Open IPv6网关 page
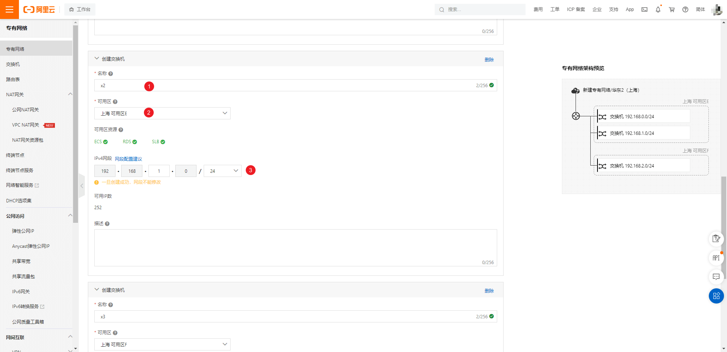Viewport: 727px width, 352px height. 21,291
